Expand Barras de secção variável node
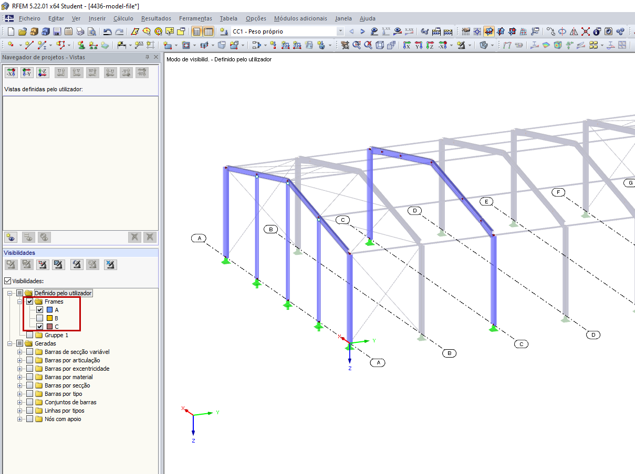635x474 pixels. (20, 352)
